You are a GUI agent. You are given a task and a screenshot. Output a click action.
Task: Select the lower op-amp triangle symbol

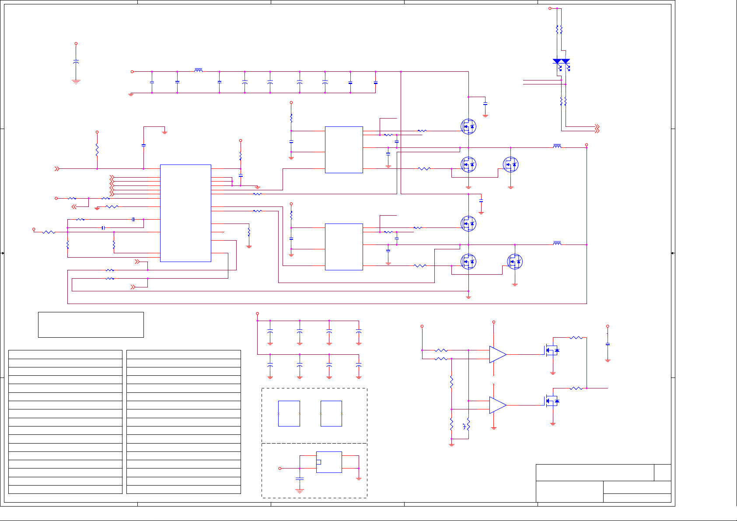click(498, 405)
